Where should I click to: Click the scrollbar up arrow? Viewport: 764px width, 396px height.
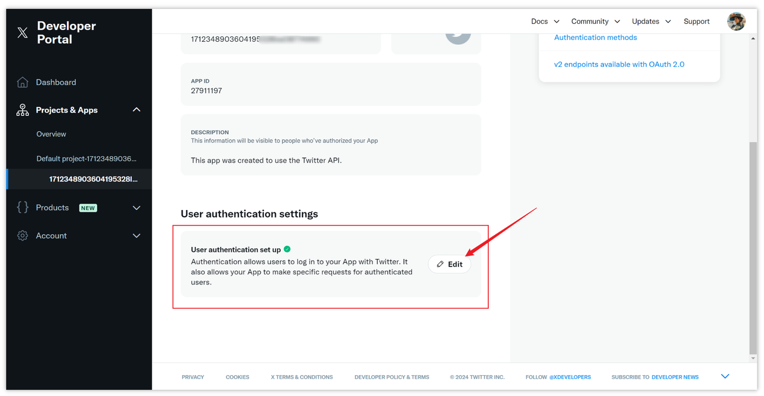pos(753,38)
